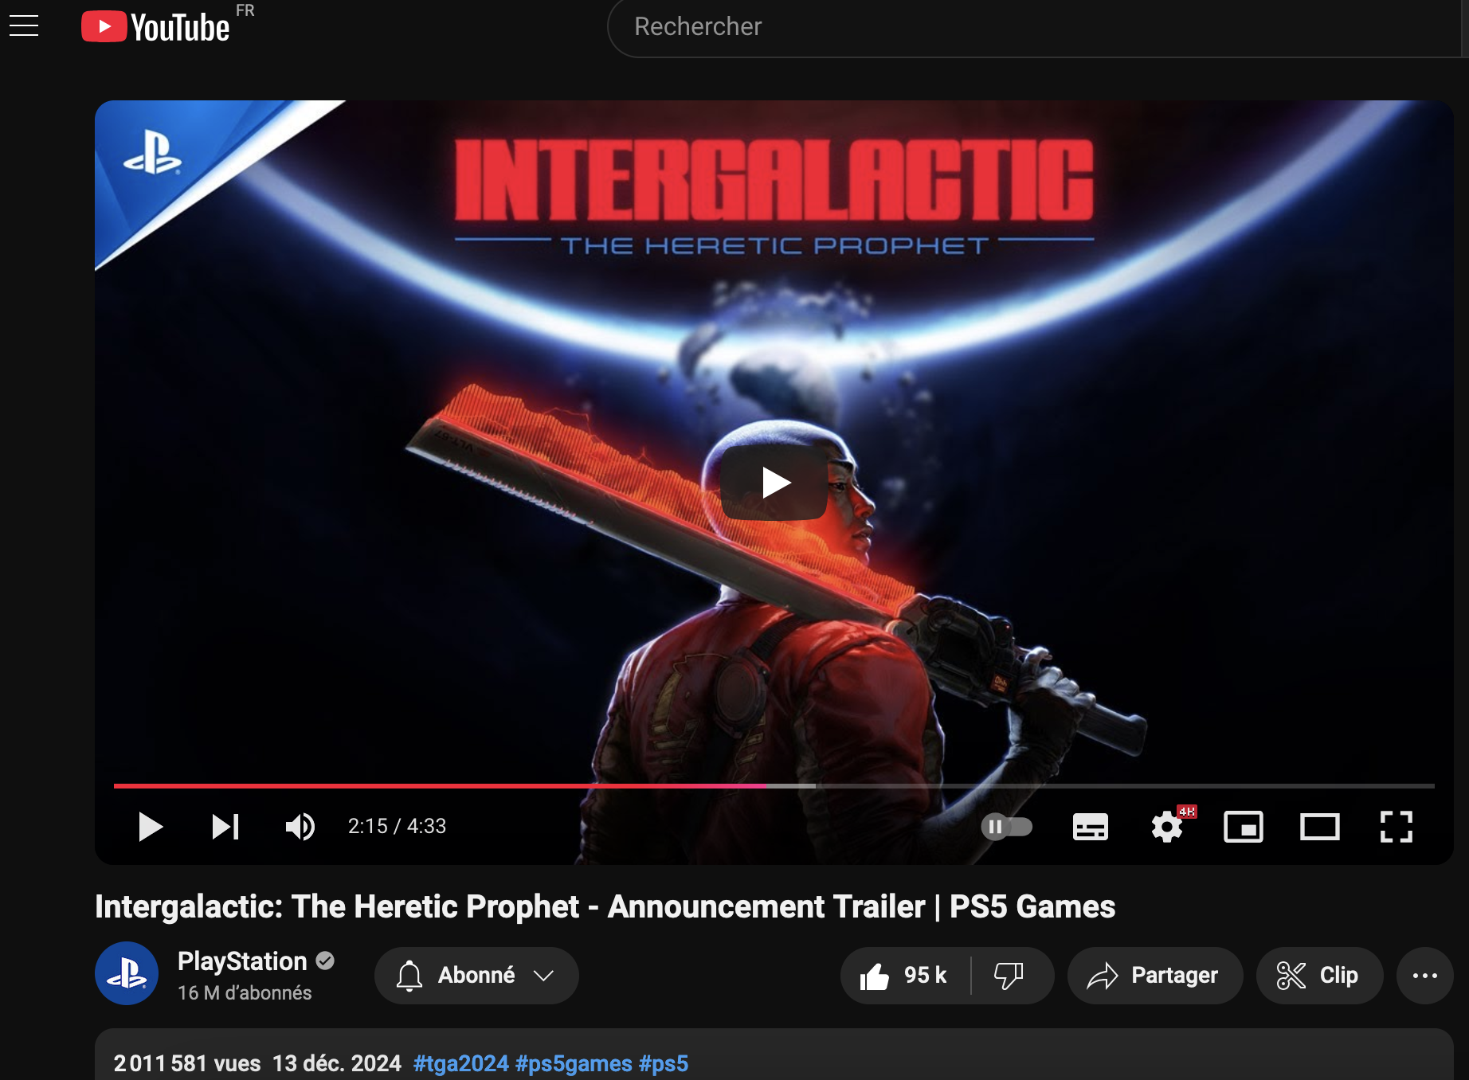Toggle the autoplay switch

pos(1007,827)
